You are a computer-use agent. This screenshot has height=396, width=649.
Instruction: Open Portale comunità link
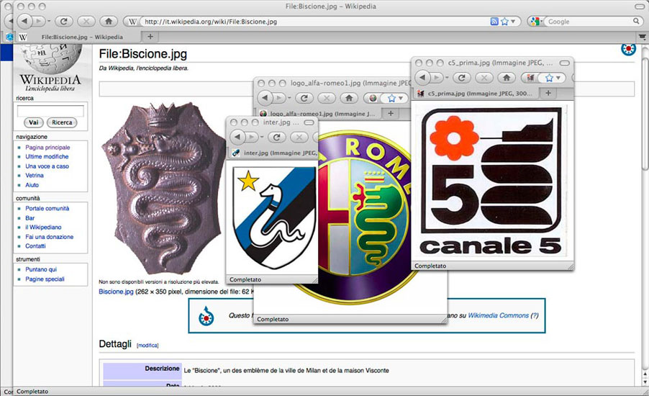47,208
